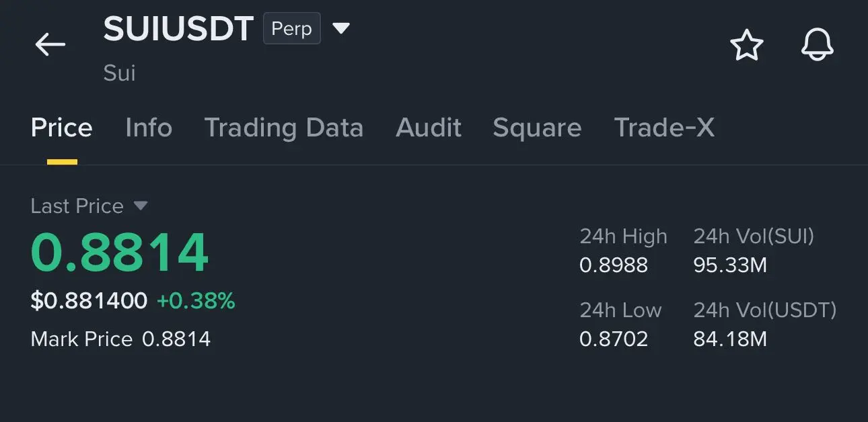This screenshot has height=422, width=868.
Task: Expand the SUIUSDT pair selector arrow
Action: point(342,28)
